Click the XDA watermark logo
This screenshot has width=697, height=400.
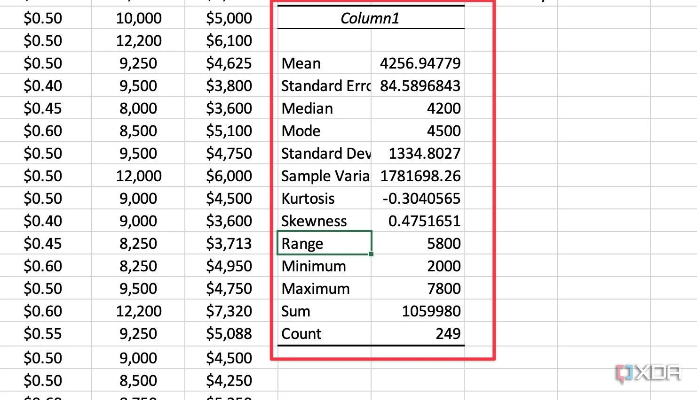pos(648,374)
